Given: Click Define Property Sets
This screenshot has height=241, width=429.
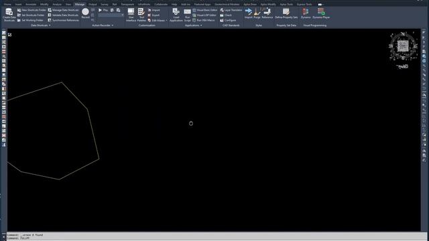Looking at the screenshot, I should [x=286, y=13].
